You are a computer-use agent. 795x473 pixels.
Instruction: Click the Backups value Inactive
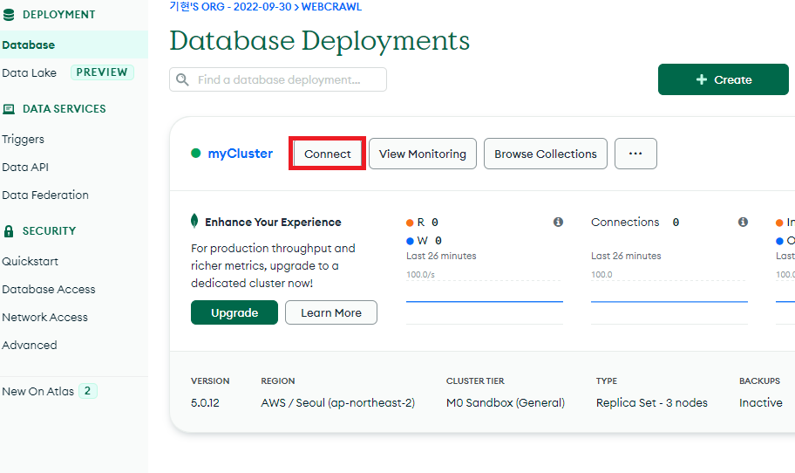pyautogui.click(x=761, y=403)
